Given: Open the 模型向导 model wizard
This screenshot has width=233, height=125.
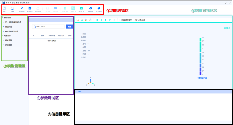Looking at the screenshot, I should (21, 9).
